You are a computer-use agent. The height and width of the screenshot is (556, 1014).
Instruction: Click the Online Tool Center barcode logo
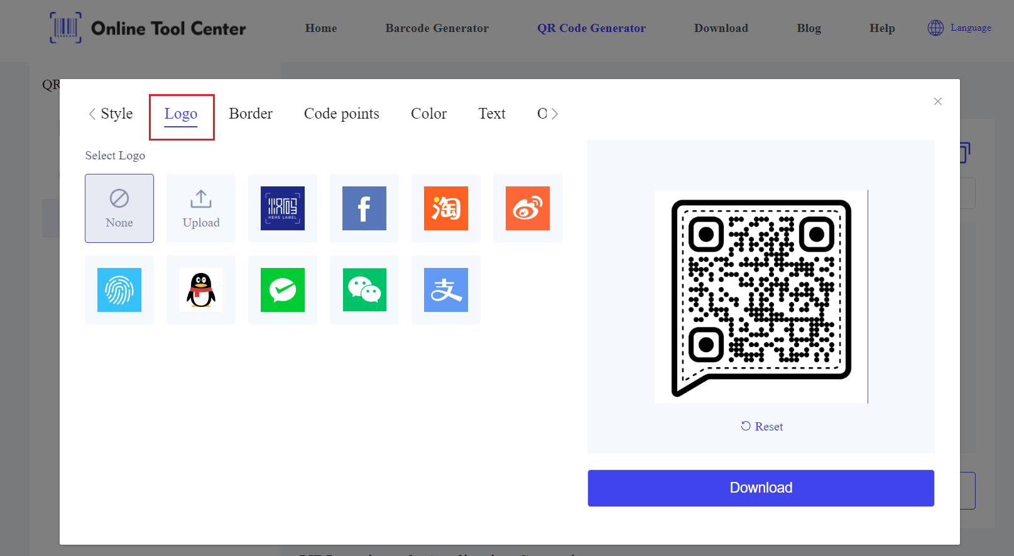click(x=65, y=28)
